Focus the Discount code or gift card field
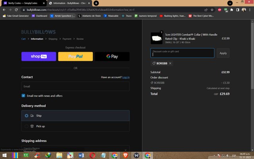Image resolution: width=254 pixels, height=159 pixels. point(182,53)
